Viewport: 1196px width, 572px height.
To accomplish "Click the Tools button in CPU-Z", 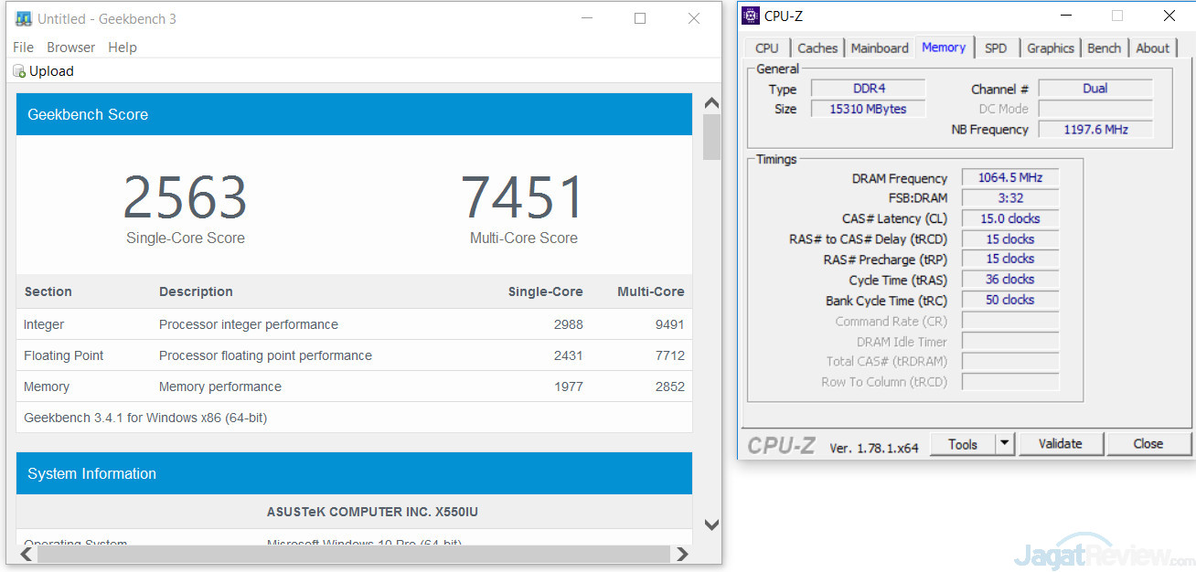I will point(962,444).
